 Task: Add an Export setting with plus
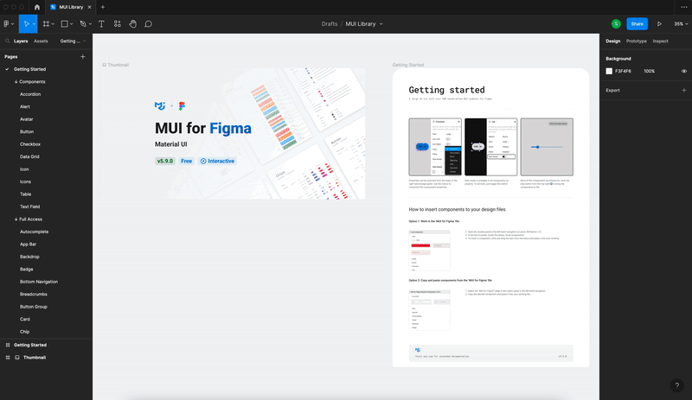(684, 90)
